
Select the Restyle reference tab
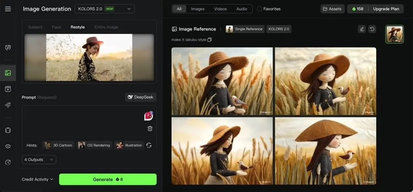77,27
